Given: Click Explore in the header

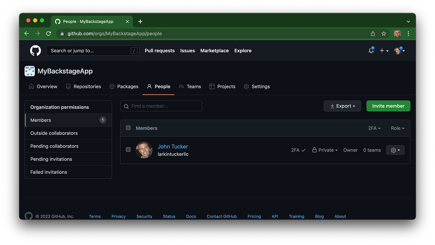Looking at the screenshot, I should [243, 51].
